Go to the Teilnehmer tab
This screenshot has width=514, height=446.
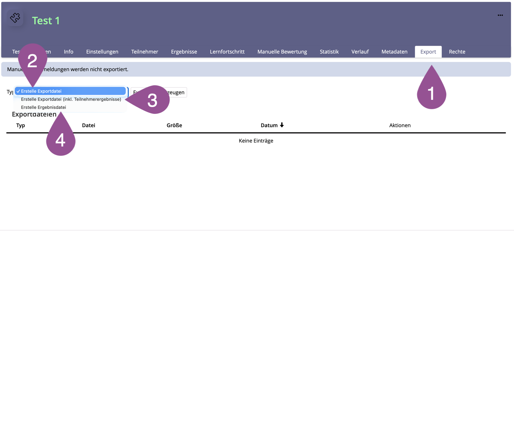pos(145,52)
